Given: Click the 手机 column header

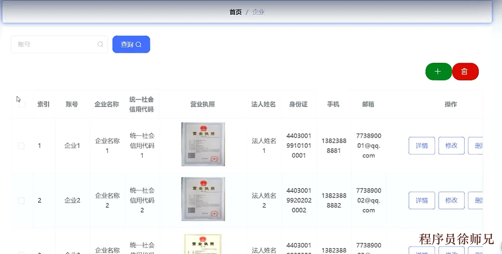Looking at the screenshot, I should (333, 104).
